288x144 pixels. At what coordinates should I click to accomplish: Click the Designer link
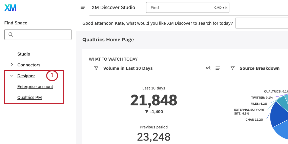coord(26,76)
